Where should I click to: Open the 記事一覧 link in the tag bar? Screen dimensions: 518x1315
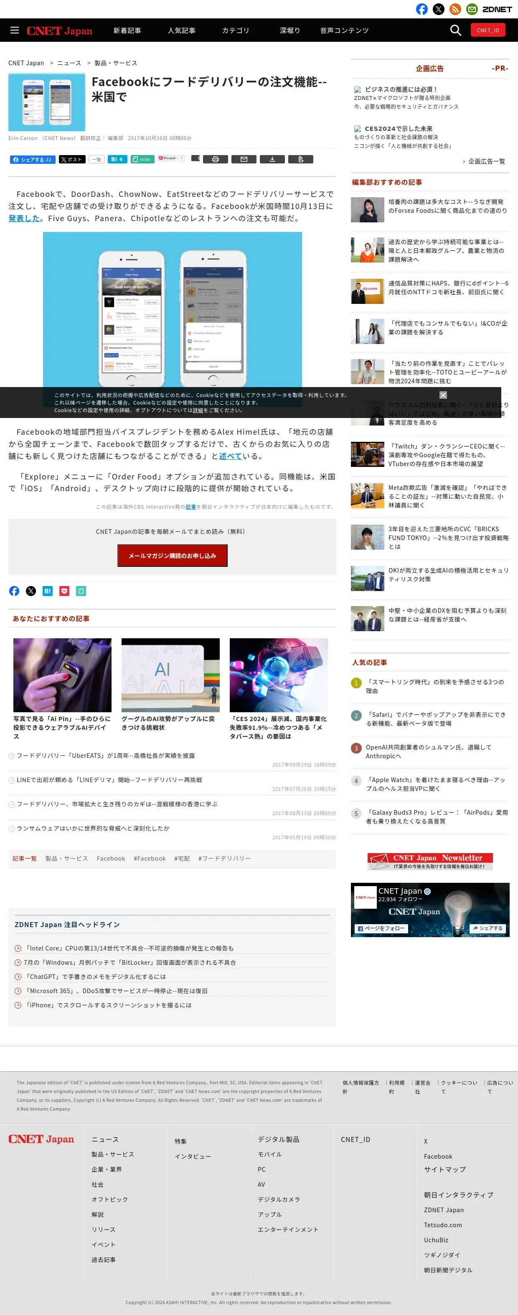tap(25, 858)
